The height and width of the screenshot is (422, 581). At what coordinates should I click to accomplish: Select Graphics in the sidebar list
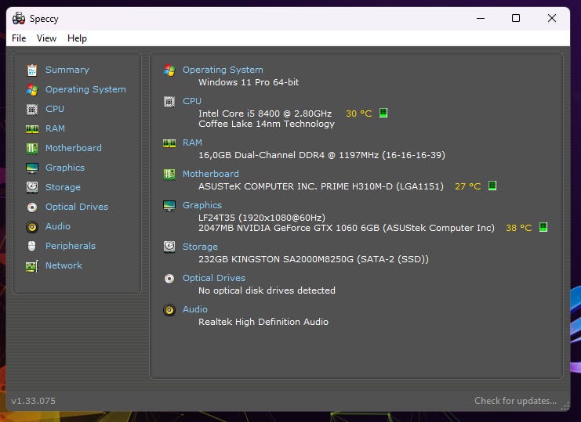click(x=64, y=168)
